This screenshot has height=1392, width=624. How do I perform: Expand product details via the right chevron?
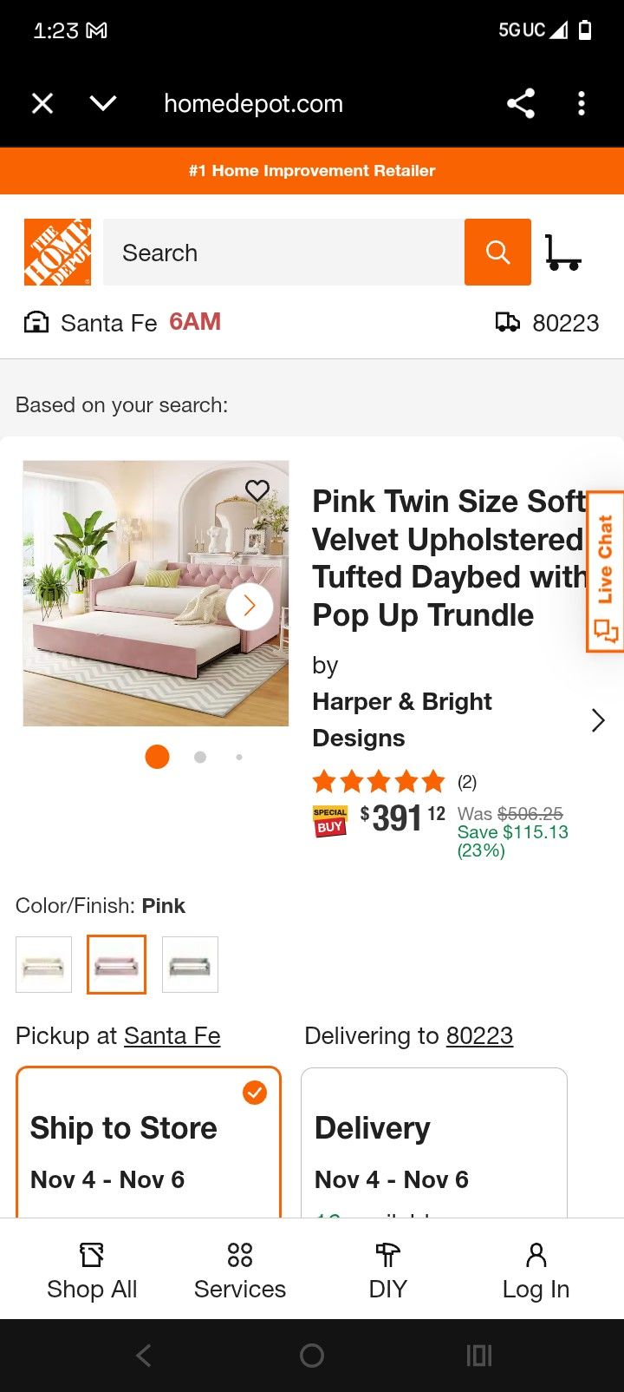coord(597,719)
